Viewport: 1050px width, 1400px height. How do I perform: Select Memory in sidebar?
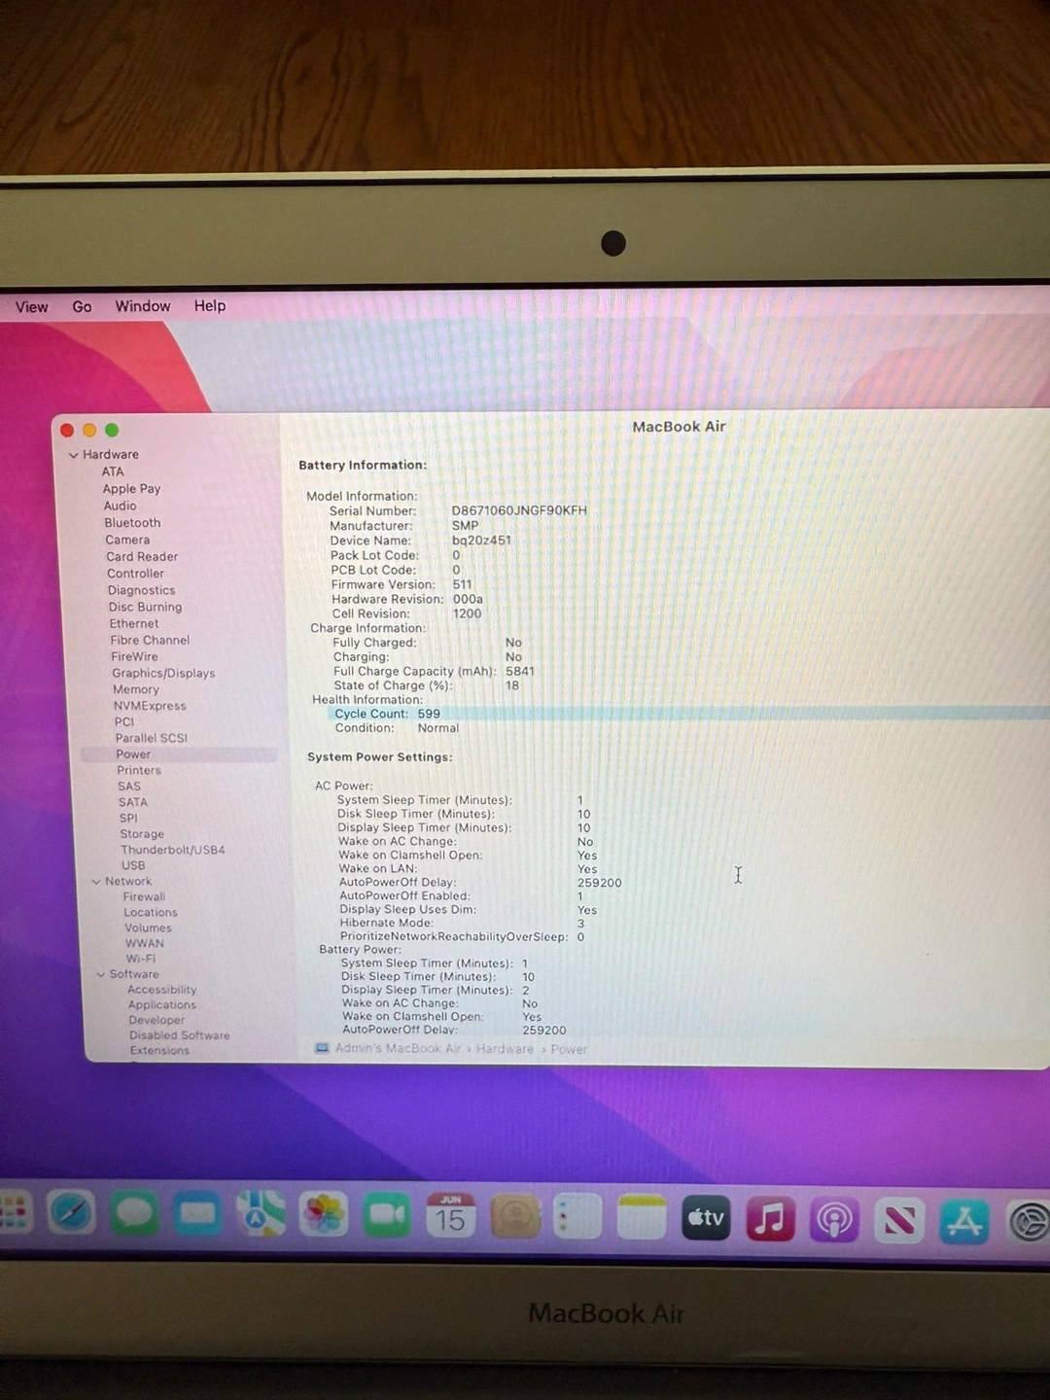135,689
